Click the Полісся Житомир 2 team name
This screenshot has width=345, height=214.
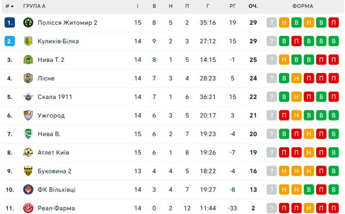67,23
